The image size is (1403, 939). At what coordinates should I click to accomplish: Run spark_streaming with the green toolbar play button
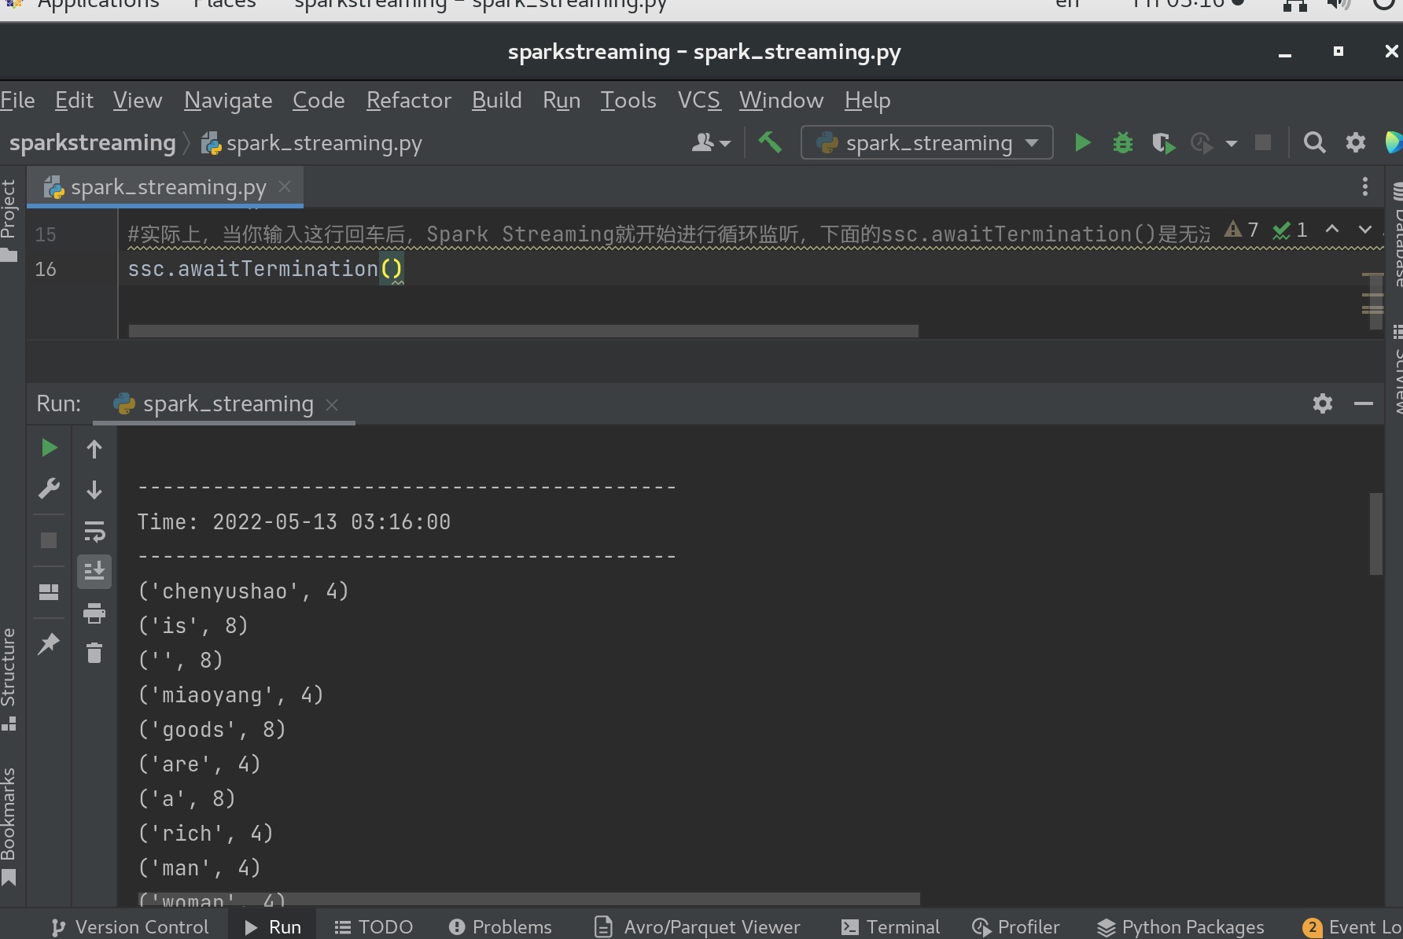pos(1082,143)
